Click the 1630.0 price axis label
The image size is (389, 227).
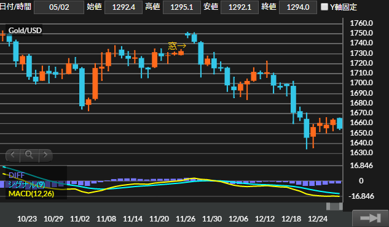(361, 153)
